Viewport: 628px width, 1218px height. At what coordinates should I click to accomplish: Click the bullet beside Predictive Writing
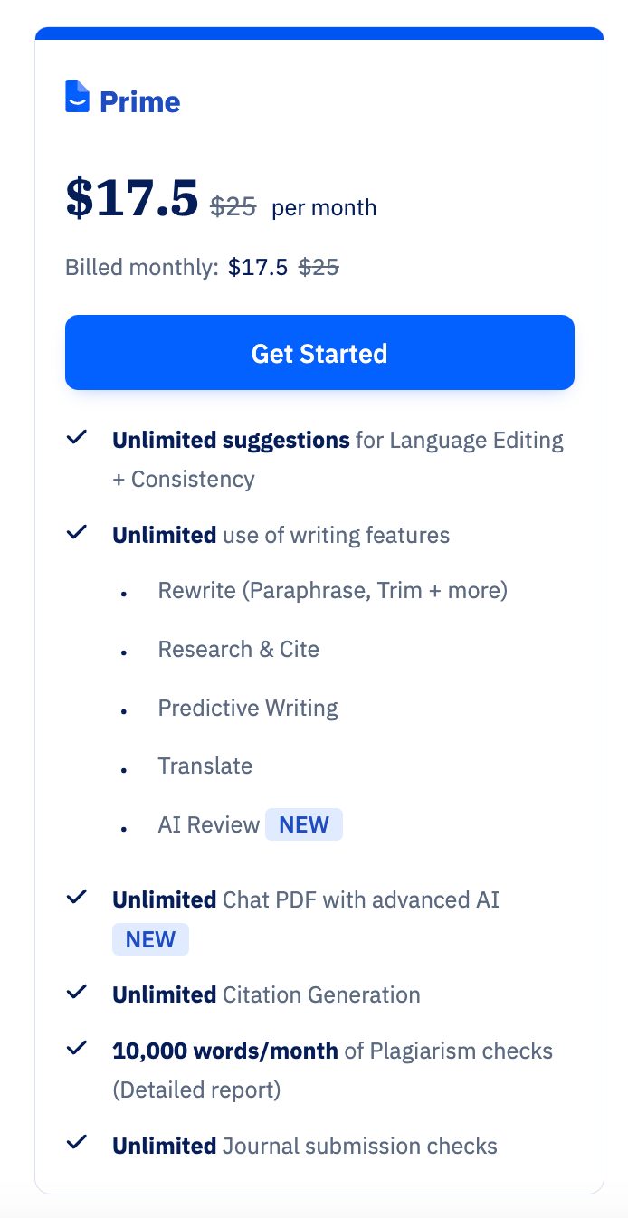point(123,712)
